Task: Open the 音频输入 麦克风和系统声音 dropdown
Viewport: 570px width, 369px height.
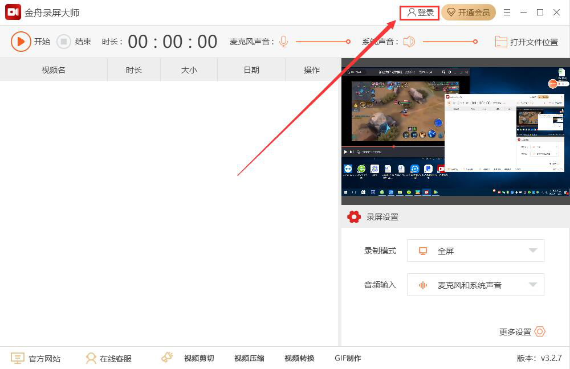Action: point(475,285)
